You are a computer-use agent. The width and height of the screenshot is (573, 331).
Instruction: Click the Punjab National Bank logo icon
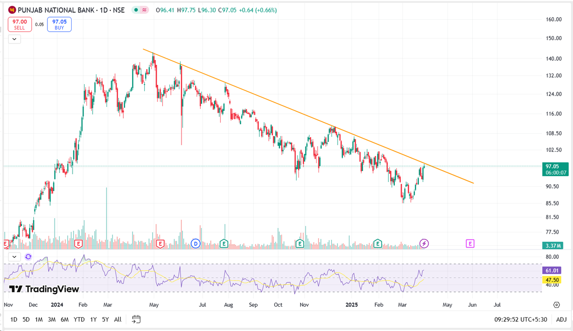pos(12,10)
